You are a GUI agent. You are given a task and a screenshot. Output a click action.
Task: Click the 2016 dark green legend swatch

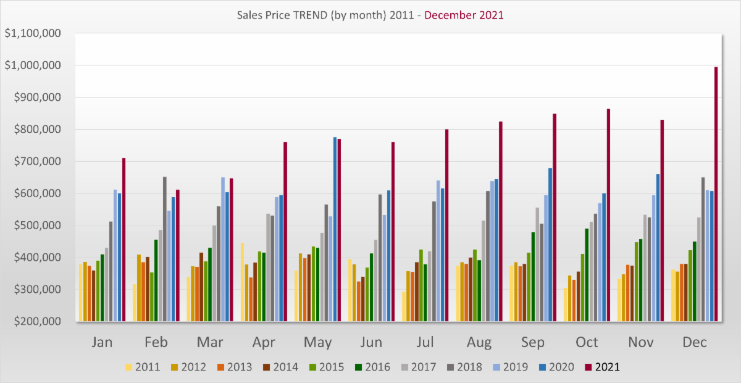click(x=360, y=367)
